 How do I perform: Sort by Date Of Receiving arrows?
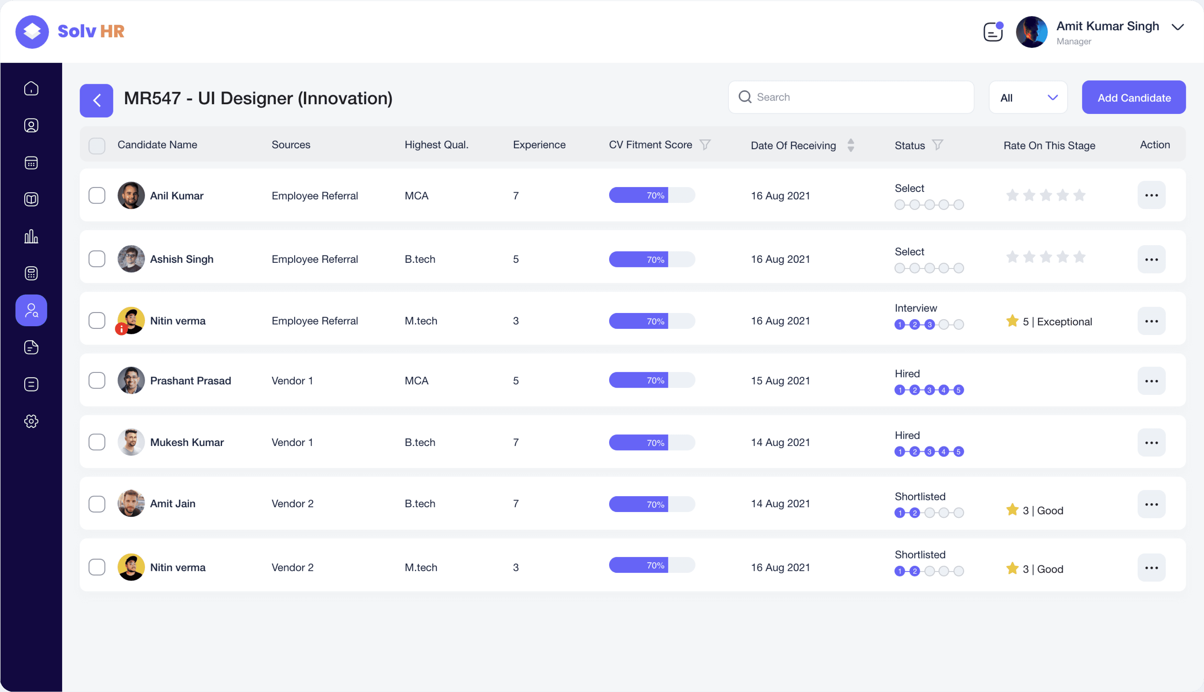tap(851, 145)
